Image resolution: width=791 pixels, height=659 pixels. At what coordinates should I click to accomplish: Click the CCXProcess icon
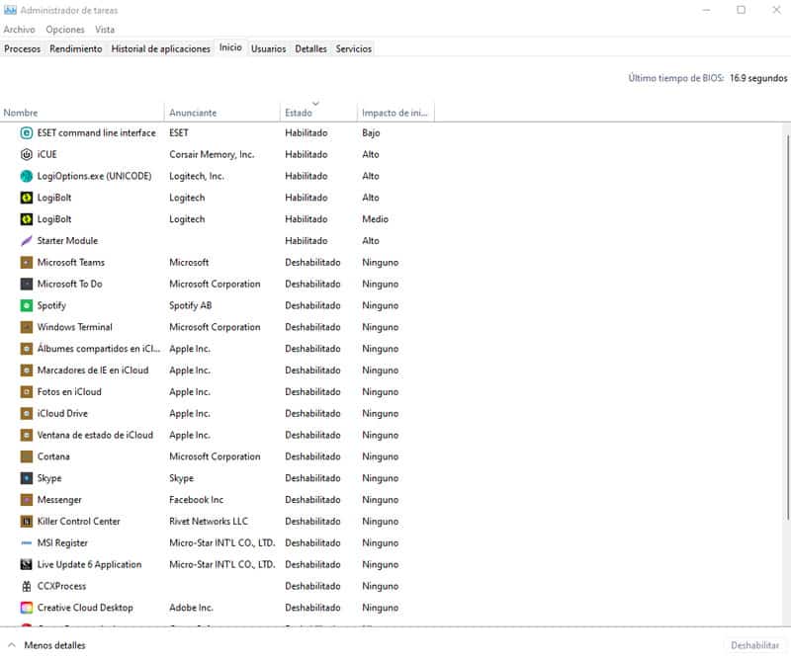27,587
